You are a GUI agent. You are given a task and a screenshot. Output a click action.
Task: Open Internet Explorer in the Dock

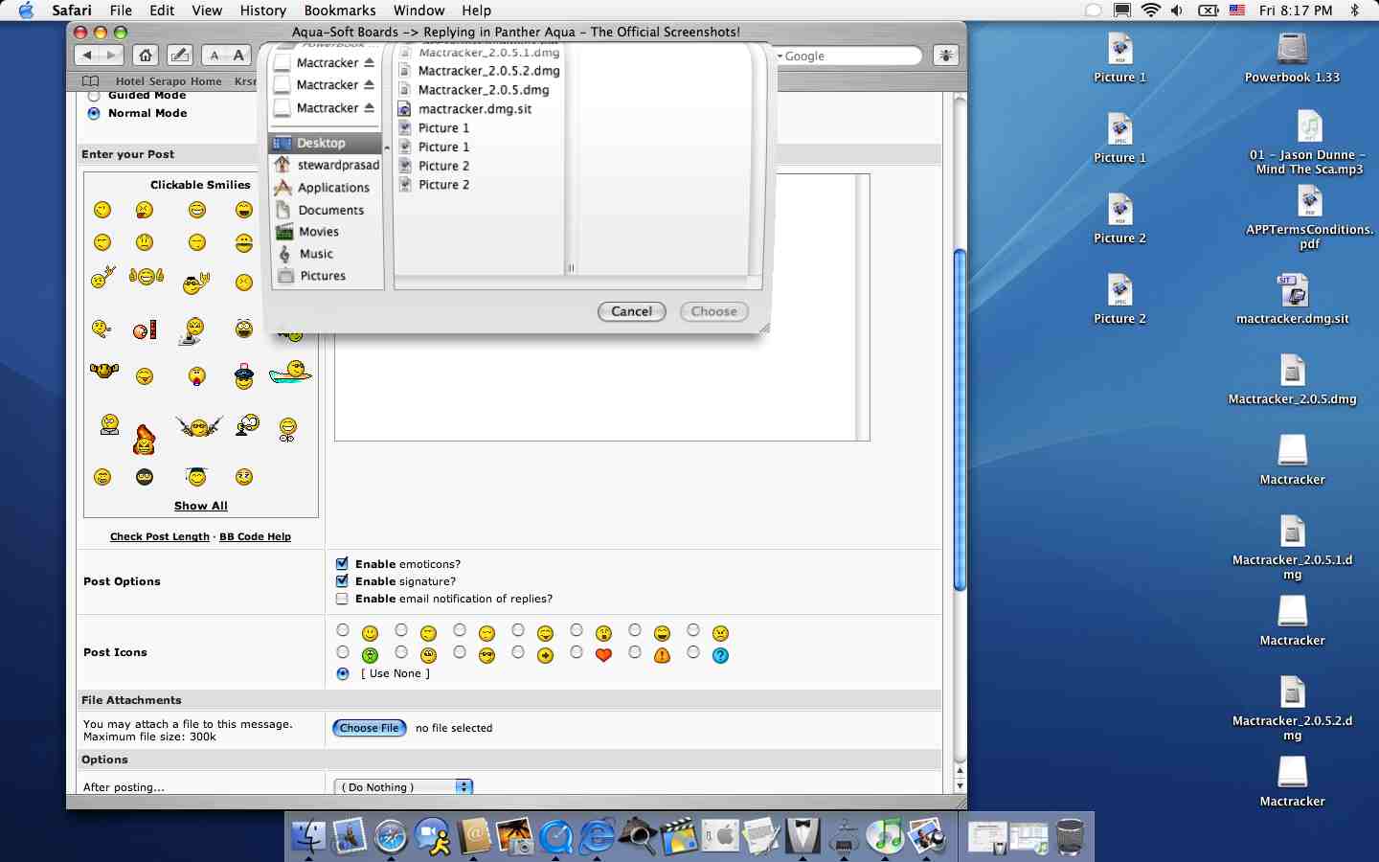(x=598, y=837)
